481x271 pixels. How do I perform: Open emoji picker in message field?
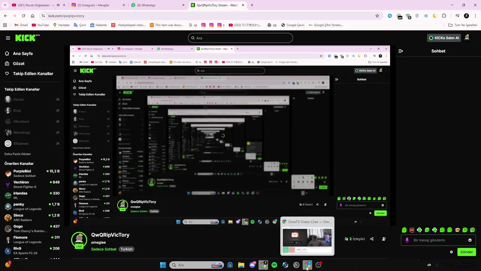tap(470, 240)
